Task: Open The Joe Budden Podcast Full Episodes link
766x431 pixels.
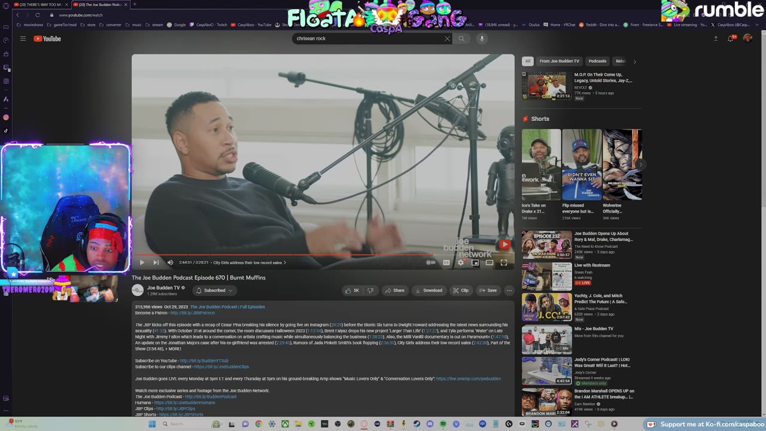Action: [227, 306]
